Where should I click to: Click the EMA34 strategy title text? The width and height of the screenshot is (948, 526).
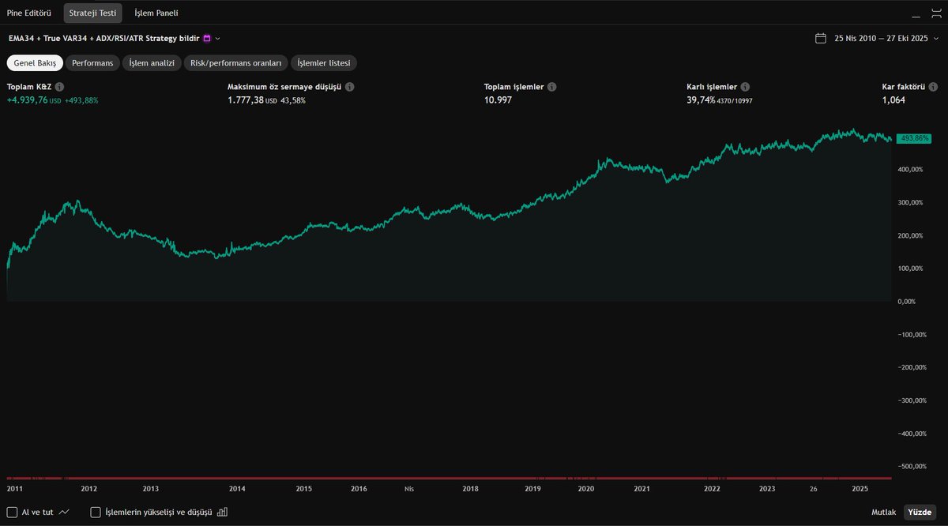(x=103, y=38)
